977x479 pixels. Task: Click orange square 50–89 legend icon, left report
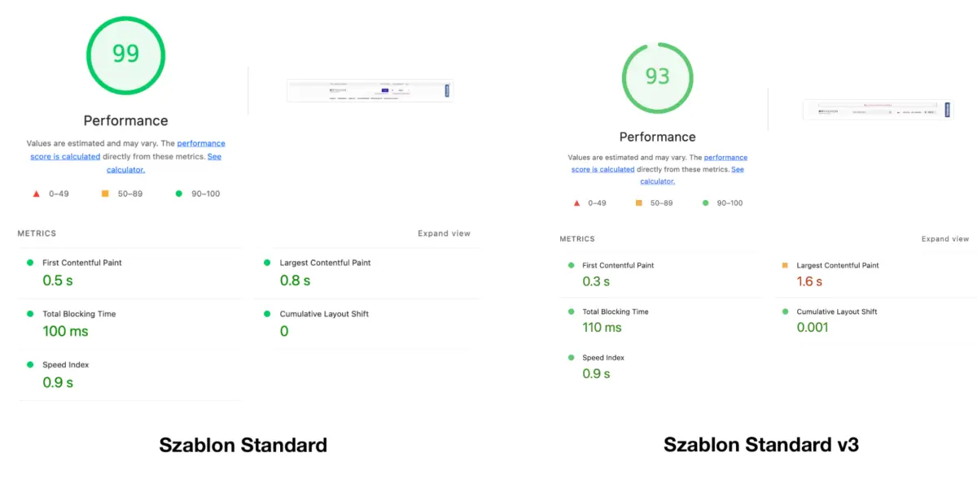pos(105,194)
